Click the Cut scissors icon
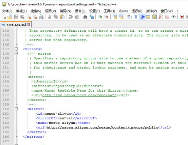 click(x=50, y=17)
